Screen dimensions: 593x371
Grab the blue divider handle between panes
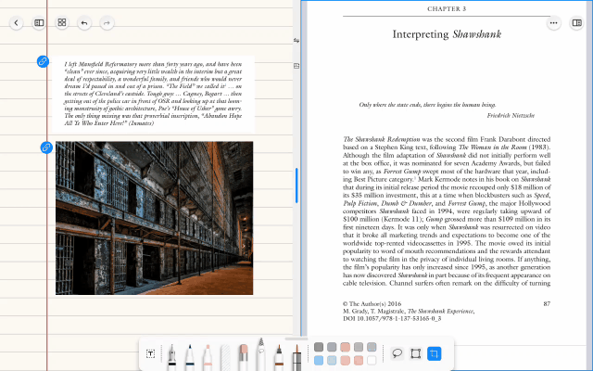tap(296, 185)
